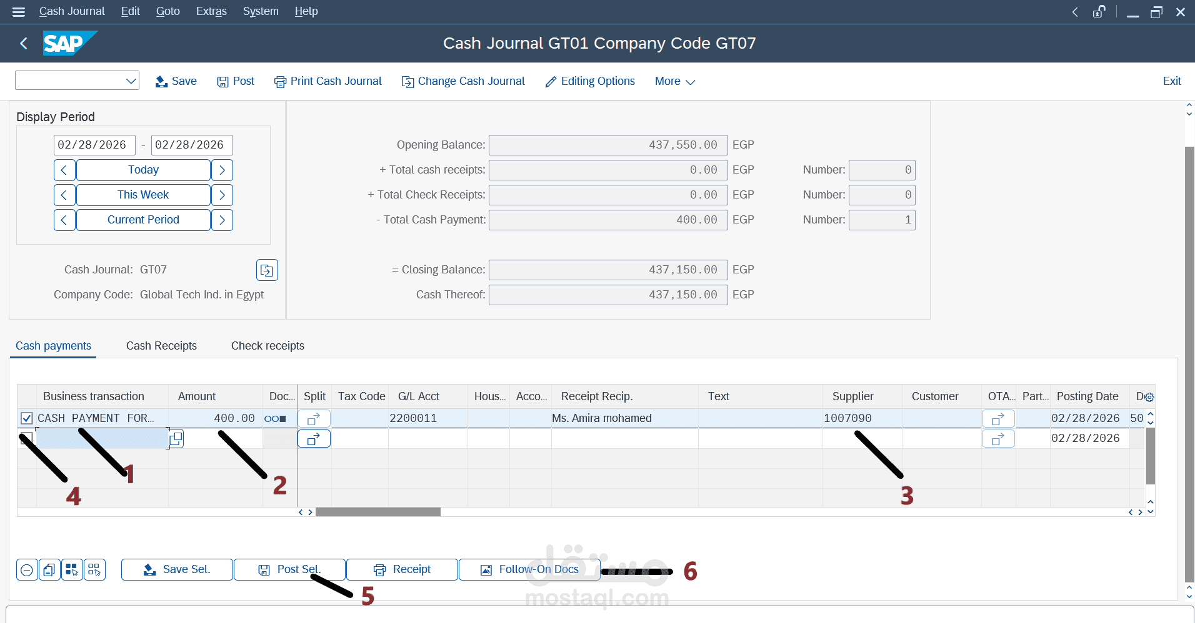
Task: Click the copy icon next to Cash Journal GT07
Action: point(267,270)
